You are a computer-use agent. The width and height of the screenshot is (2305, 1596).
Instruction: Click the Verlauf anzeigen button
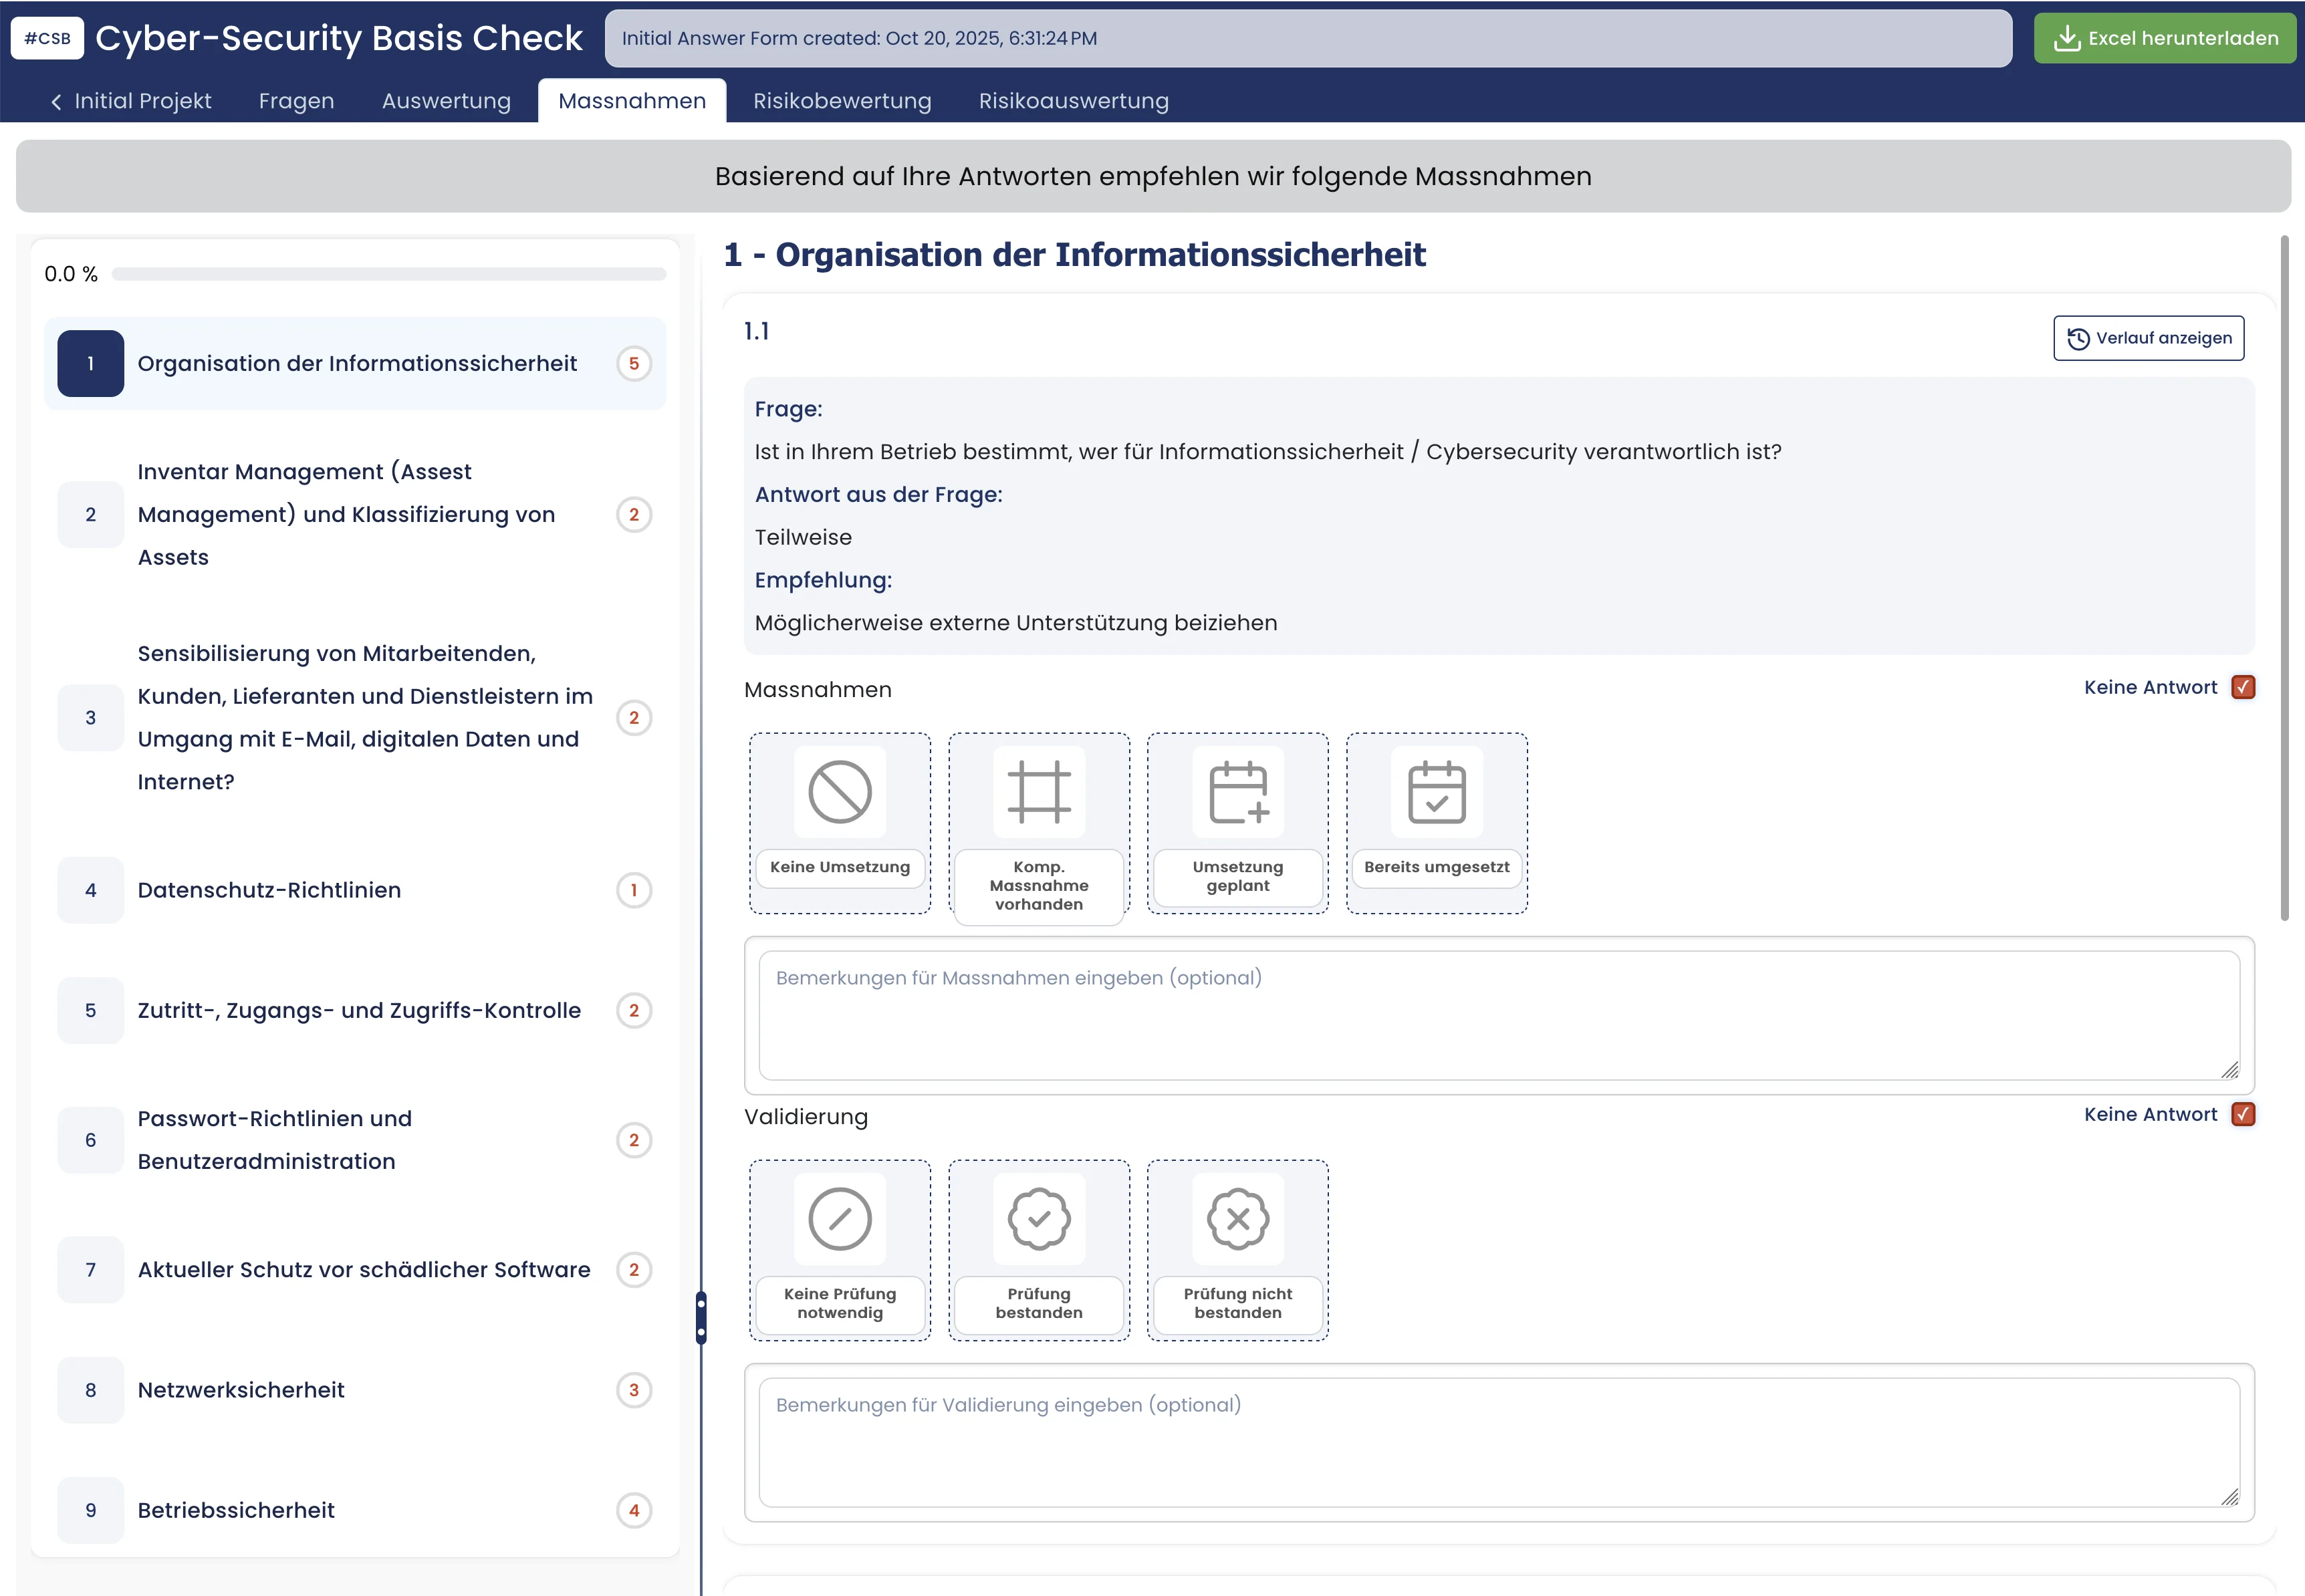pyautogui.click(x=2149, y=338)
